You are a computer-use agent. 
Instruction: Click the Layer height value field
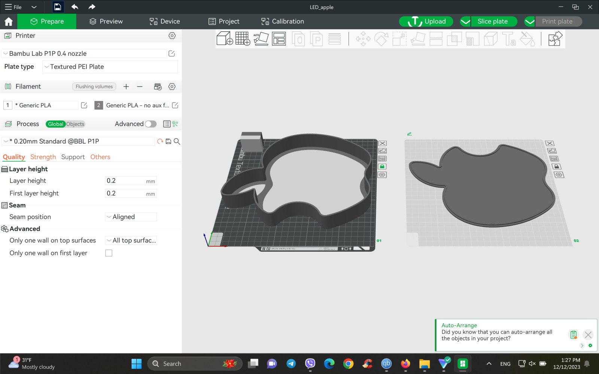pos(125,181)
